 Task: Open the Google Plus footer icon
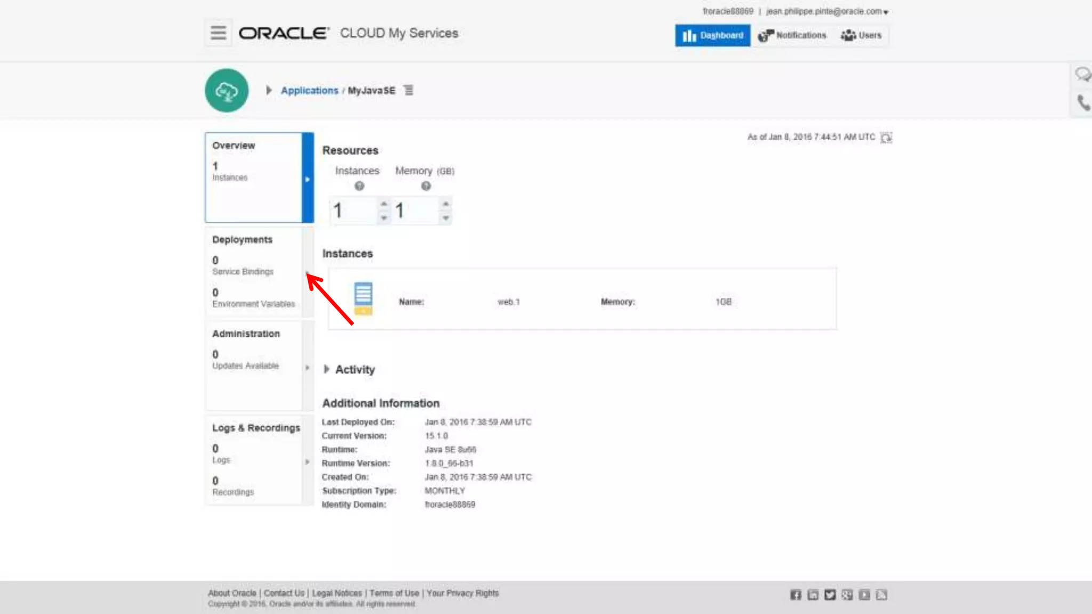(x=847, y=595)
